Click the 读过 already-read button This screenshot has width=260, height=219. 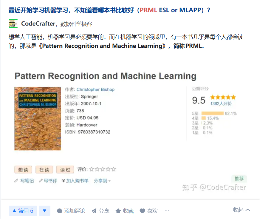[x=65, y=170]
